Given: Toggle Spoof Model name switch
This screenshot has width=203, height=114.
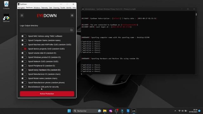Looking at the screenshot, I should (24, 78).
